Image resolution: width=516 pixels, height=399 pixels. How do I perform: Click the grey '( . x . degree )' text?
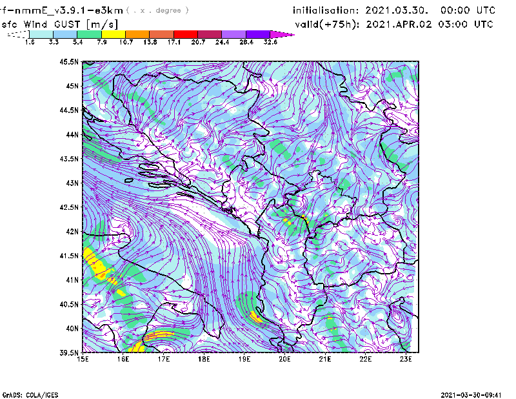click(157, 10)
